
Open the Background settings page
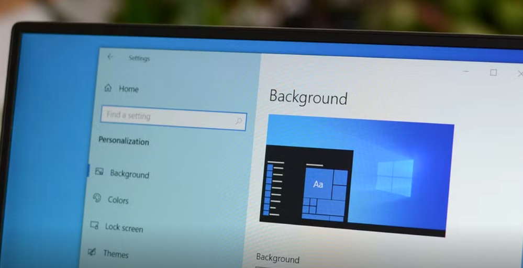pyautogui.click(x=129, y=174)
